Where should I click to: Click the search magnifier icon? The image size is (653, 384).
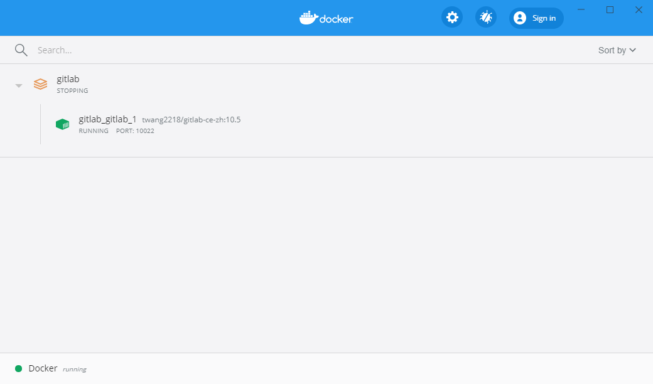coord(21,50)
